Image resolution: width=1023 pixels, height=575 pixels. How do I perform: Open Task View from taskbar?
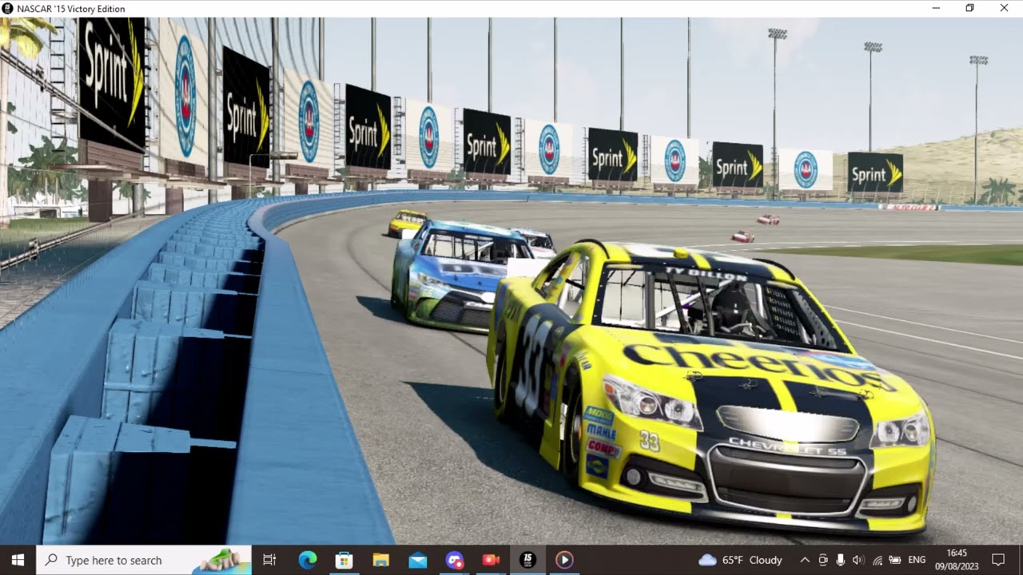click(x=269, y=560)
